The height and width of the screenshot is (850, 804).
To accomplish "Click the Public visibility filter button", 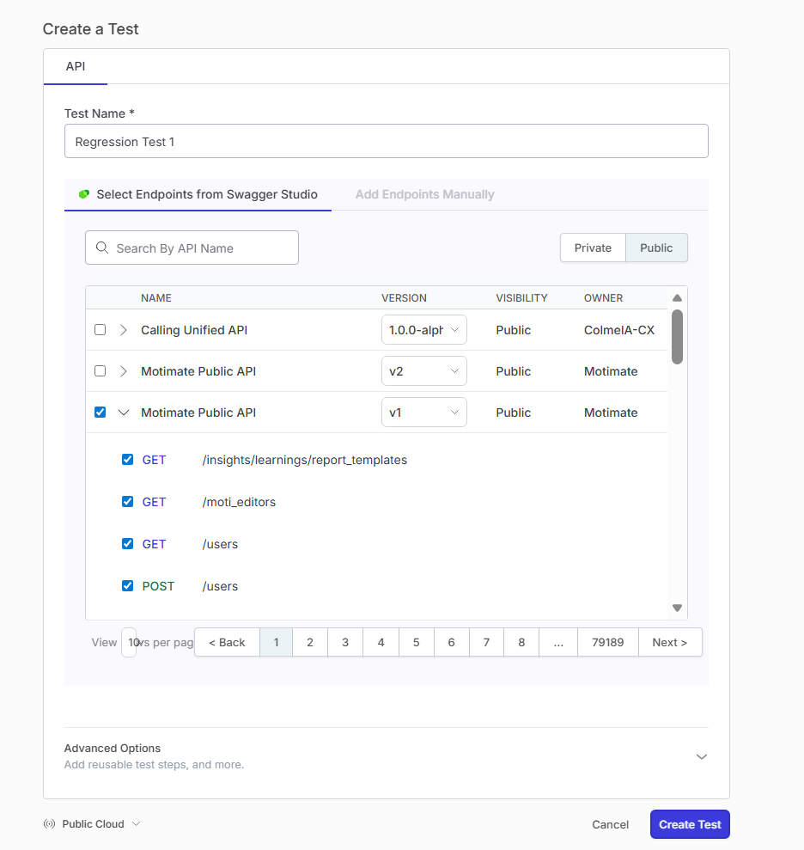I will pos(656,248).
